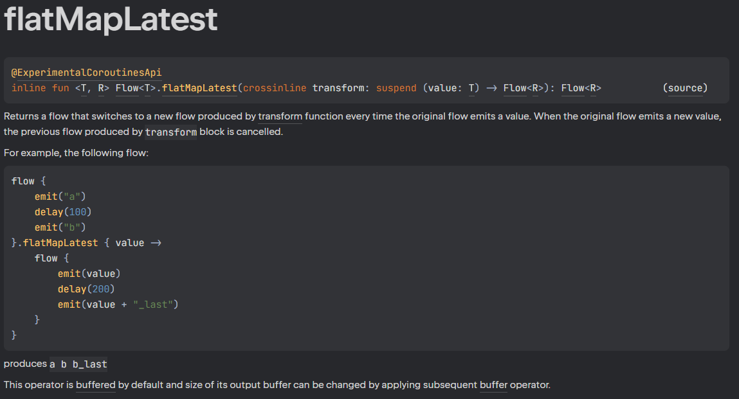Open the transform link in description paragraph
The height and width of the screenshot is (399, 739).
coord(280,116)
